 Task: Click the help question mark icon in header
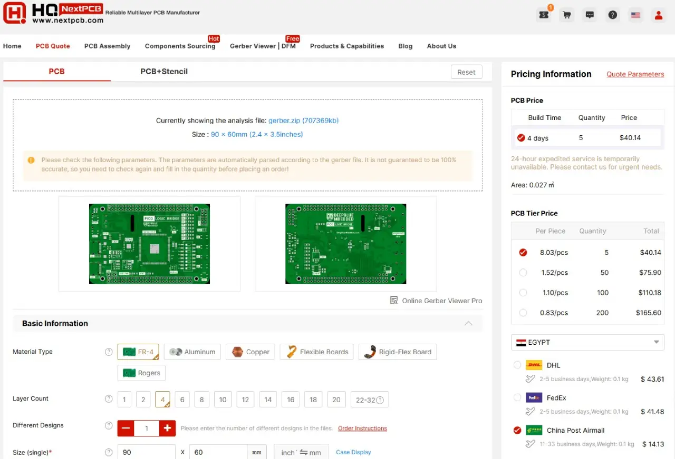click(x=612, y=15)
